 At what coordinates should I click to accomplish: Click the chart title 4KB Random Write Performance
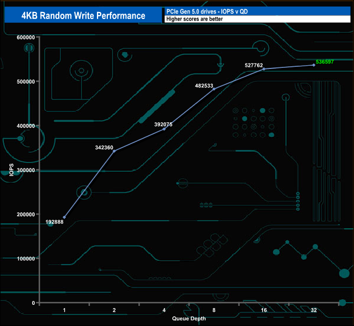tap(83, 16)
